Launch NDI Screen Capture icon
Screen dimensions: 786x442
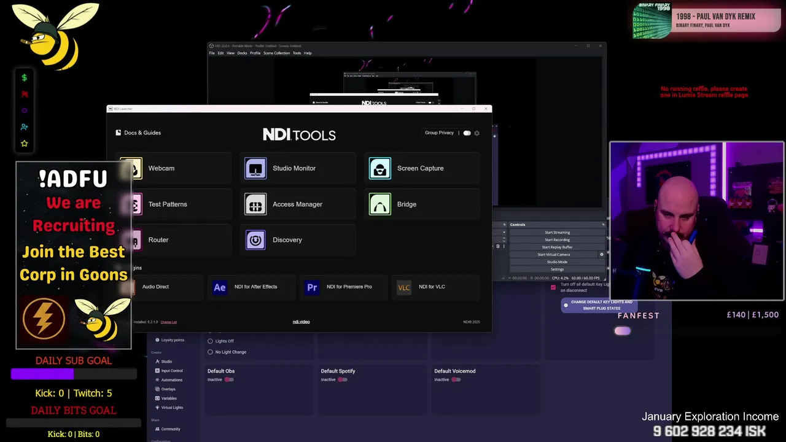pos(379,168)
